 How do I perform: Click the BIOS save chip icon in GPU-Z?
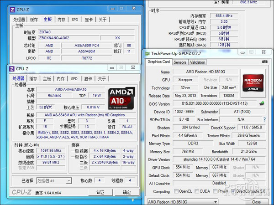[x=262, y=103]
